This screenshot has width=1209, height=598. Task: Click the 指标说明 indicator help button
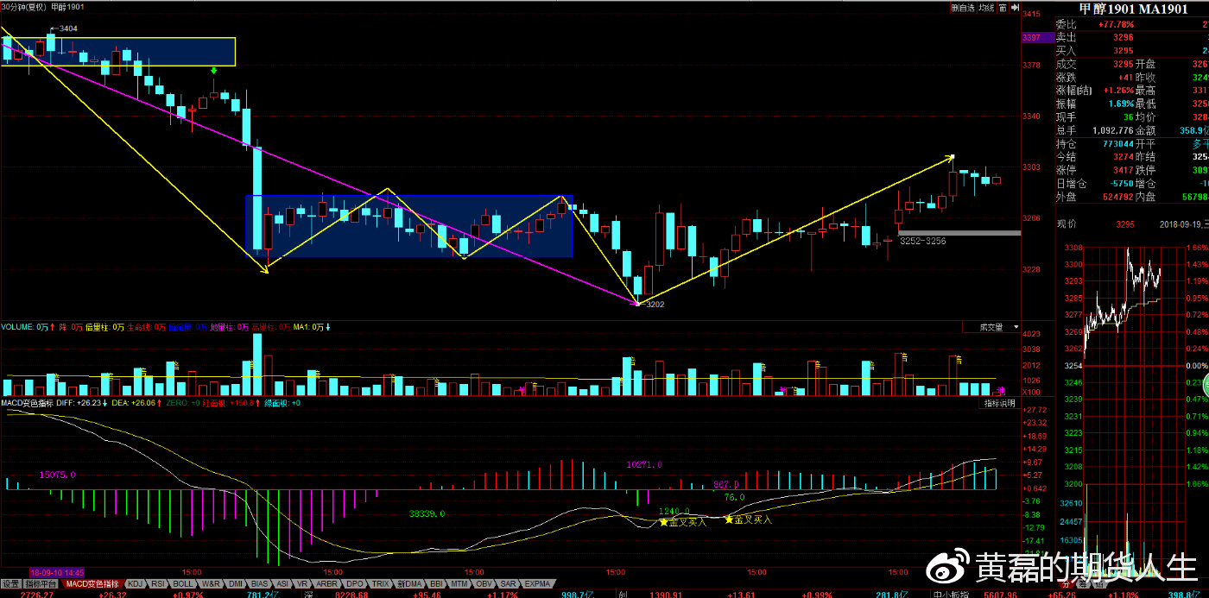pyautogui.click(x=1001, y=403)
